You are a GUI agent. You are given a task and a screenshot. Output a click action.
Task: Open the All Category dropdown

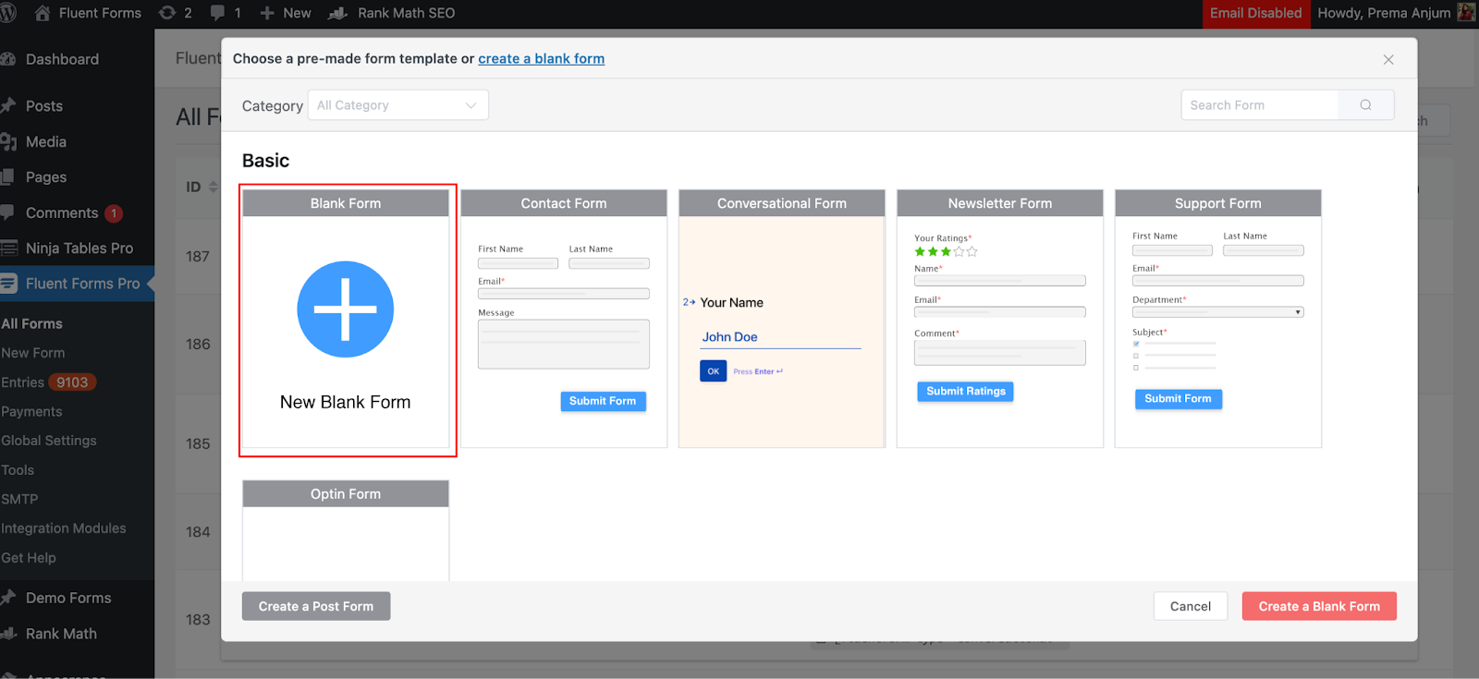(x=397, y=105)
